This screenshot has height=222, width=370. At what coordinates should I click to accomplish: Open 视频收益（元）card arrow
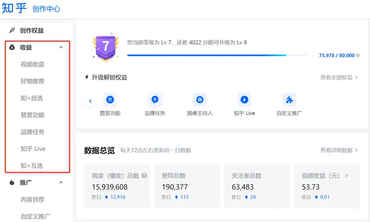[x=347, y=175]
